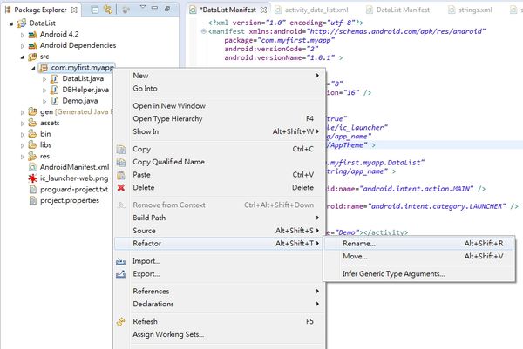The image size is (523, 349).
Task: Expand the Android Dependencies node
Action: coord(23,46)
